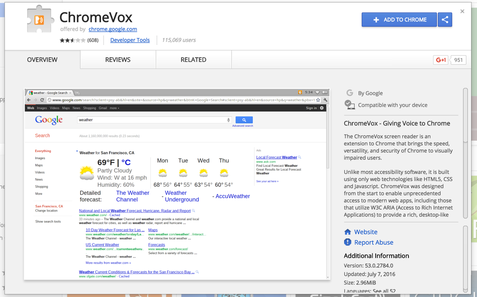Click the Website home icon
477x297 pixels.
click(348, 232)
